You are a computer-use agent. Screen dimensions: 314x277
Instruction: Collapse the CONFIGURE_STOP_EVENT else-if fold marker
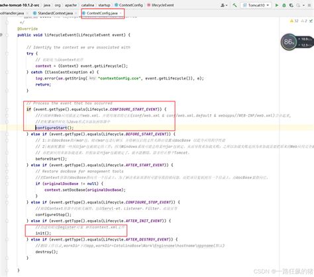(x=7, y=202)
